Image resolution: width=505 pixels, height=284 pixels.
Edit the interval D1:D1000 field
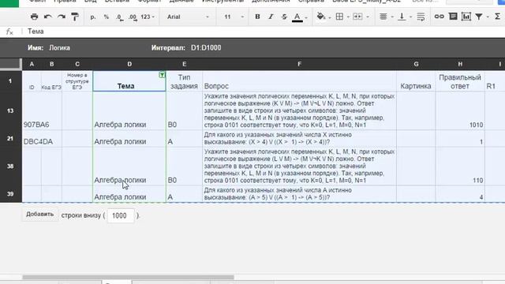[206, 47]
